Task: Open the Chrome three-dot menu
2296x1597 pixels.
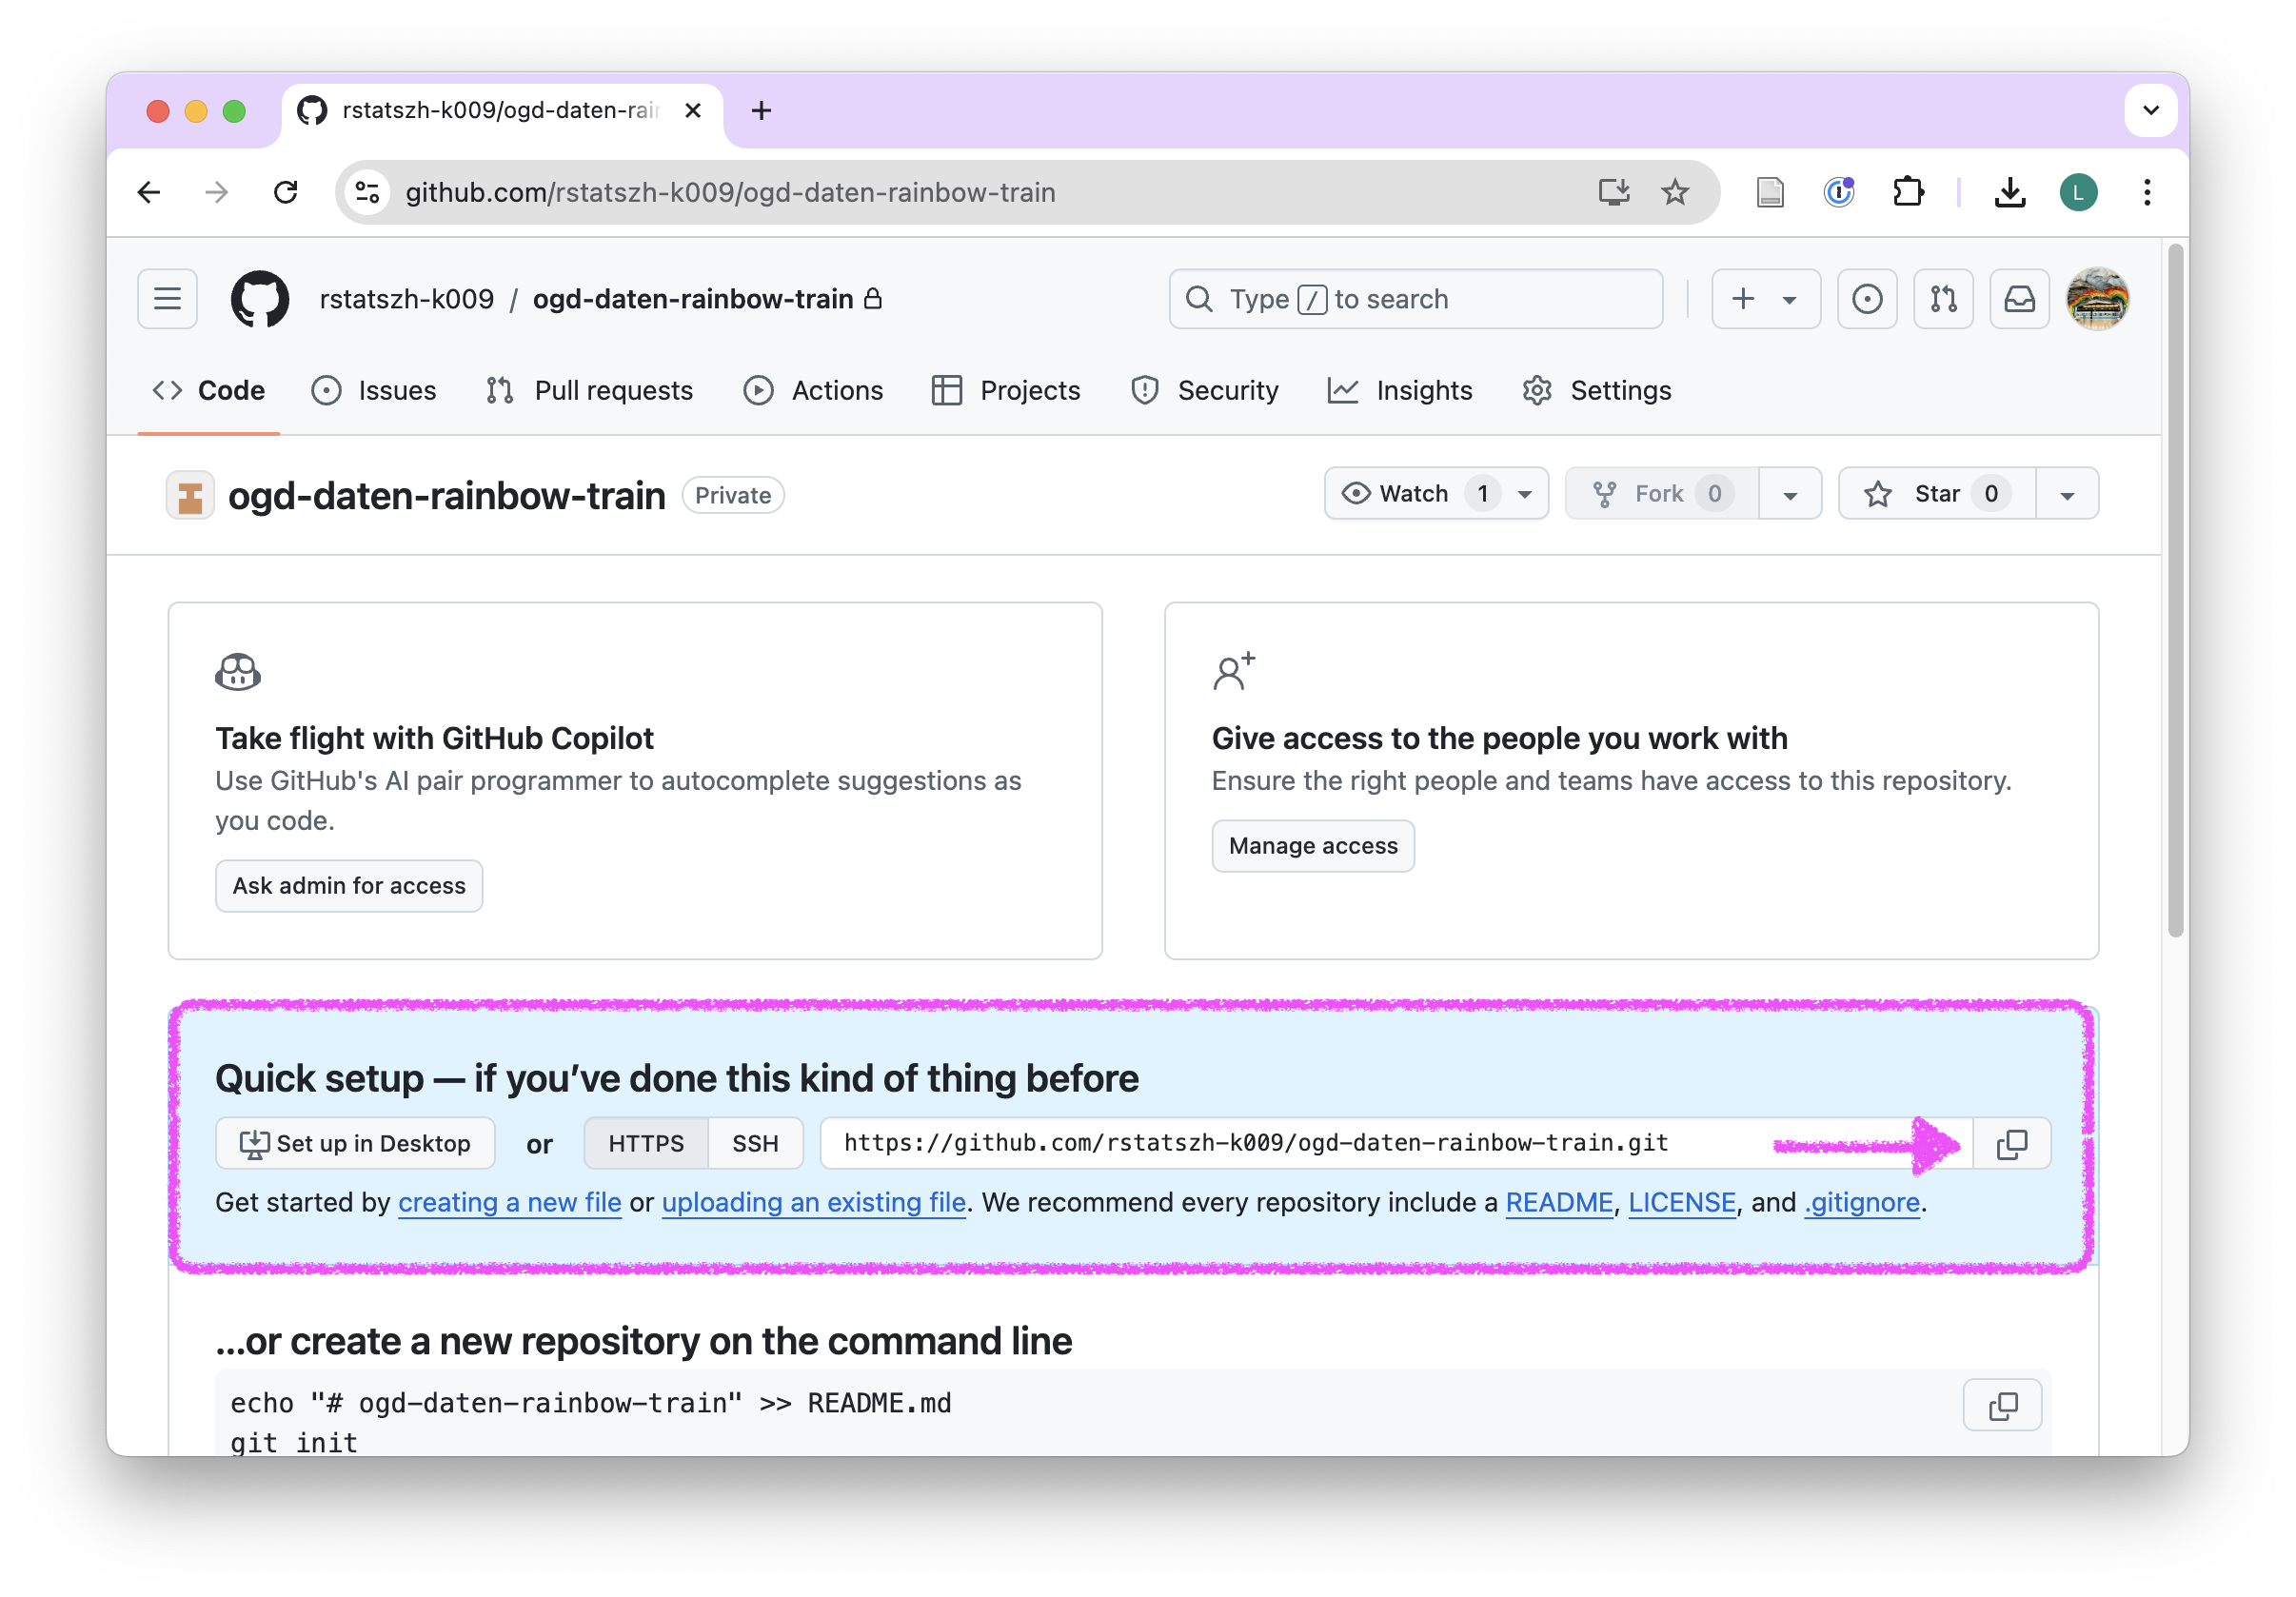Action: [x=2146, y=192]
